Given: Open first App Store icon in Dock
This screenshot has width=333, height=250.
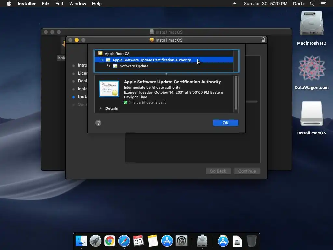Looking at the screenshot, I should (167, 241).
